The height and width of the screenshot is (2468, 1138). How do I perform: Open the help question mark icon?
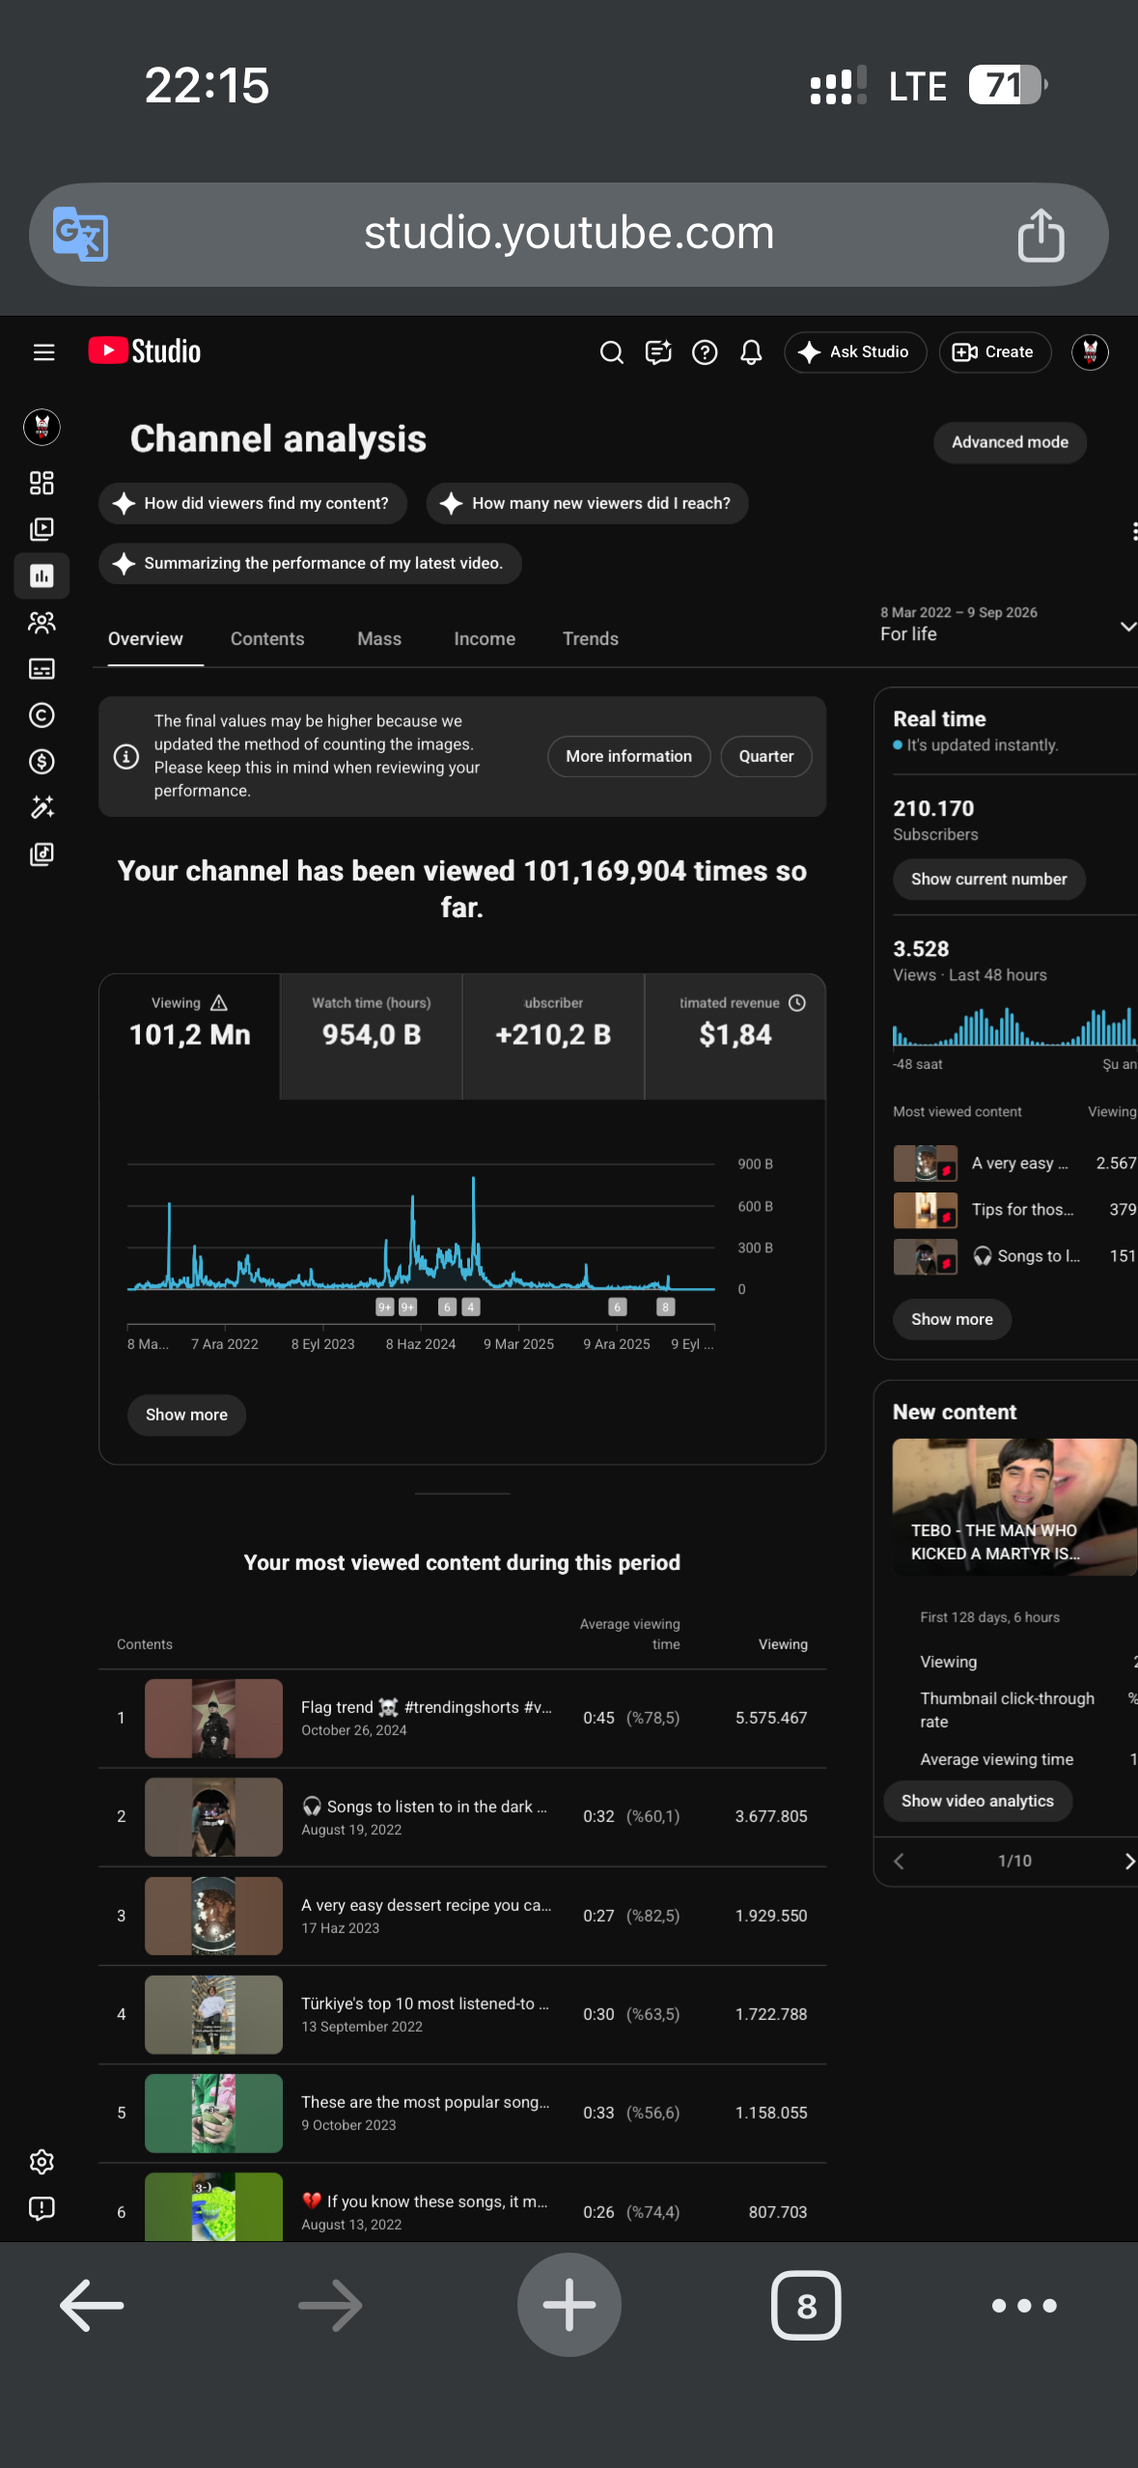pos(705,352)
